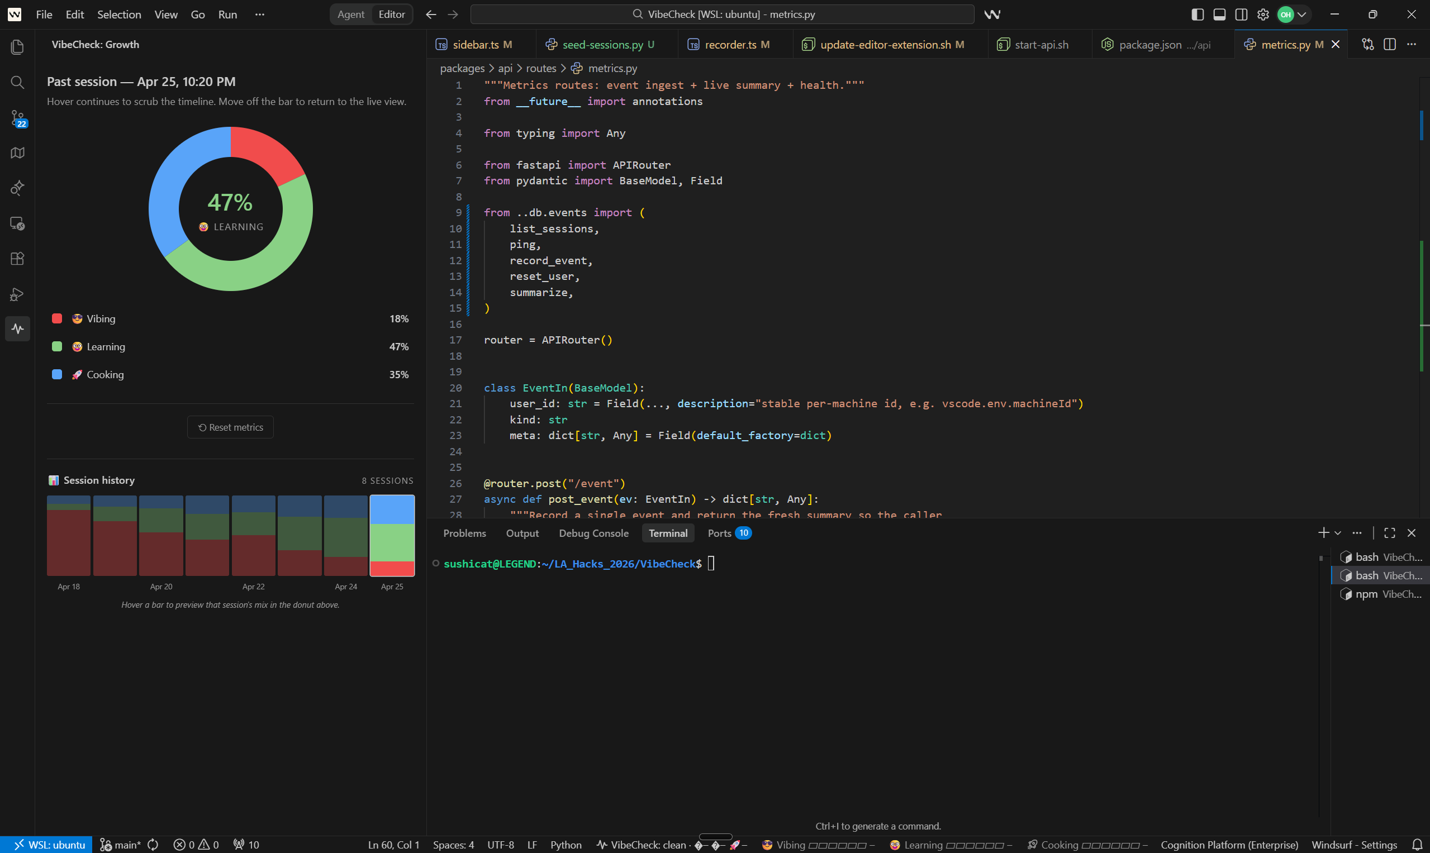Click Windsurf - Settings in status bar
This screenshot has height=853, width=1430.
click(1354, 845)
